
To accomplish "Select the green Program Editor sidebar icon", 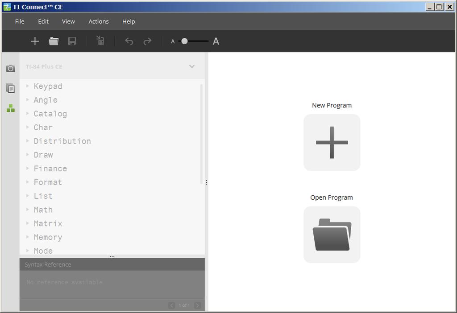I will click(x=11, y=108).
